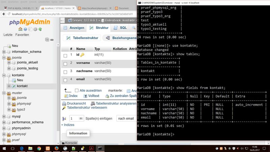Expand the kontakt table node
The image size is (270, 152).
click(x=9, y=86)
